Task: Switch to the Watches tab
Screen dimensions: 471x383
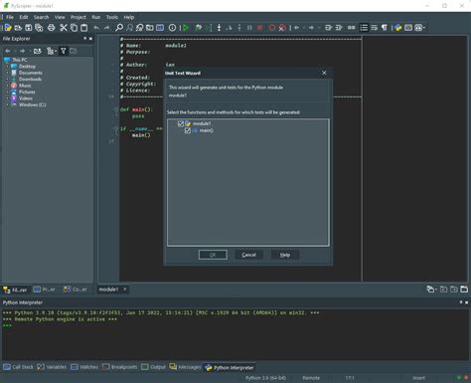Action: click(84, 367)
